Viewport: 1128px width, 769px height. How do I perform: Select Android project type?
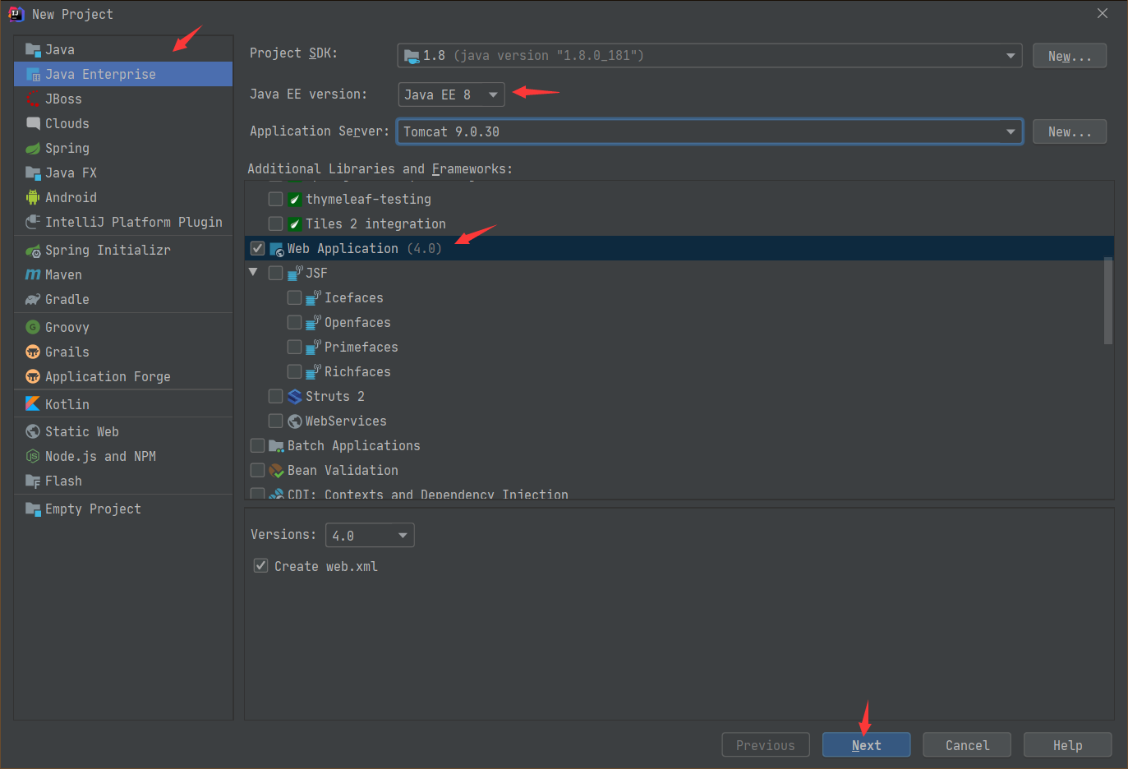click(x=123, y=197)
